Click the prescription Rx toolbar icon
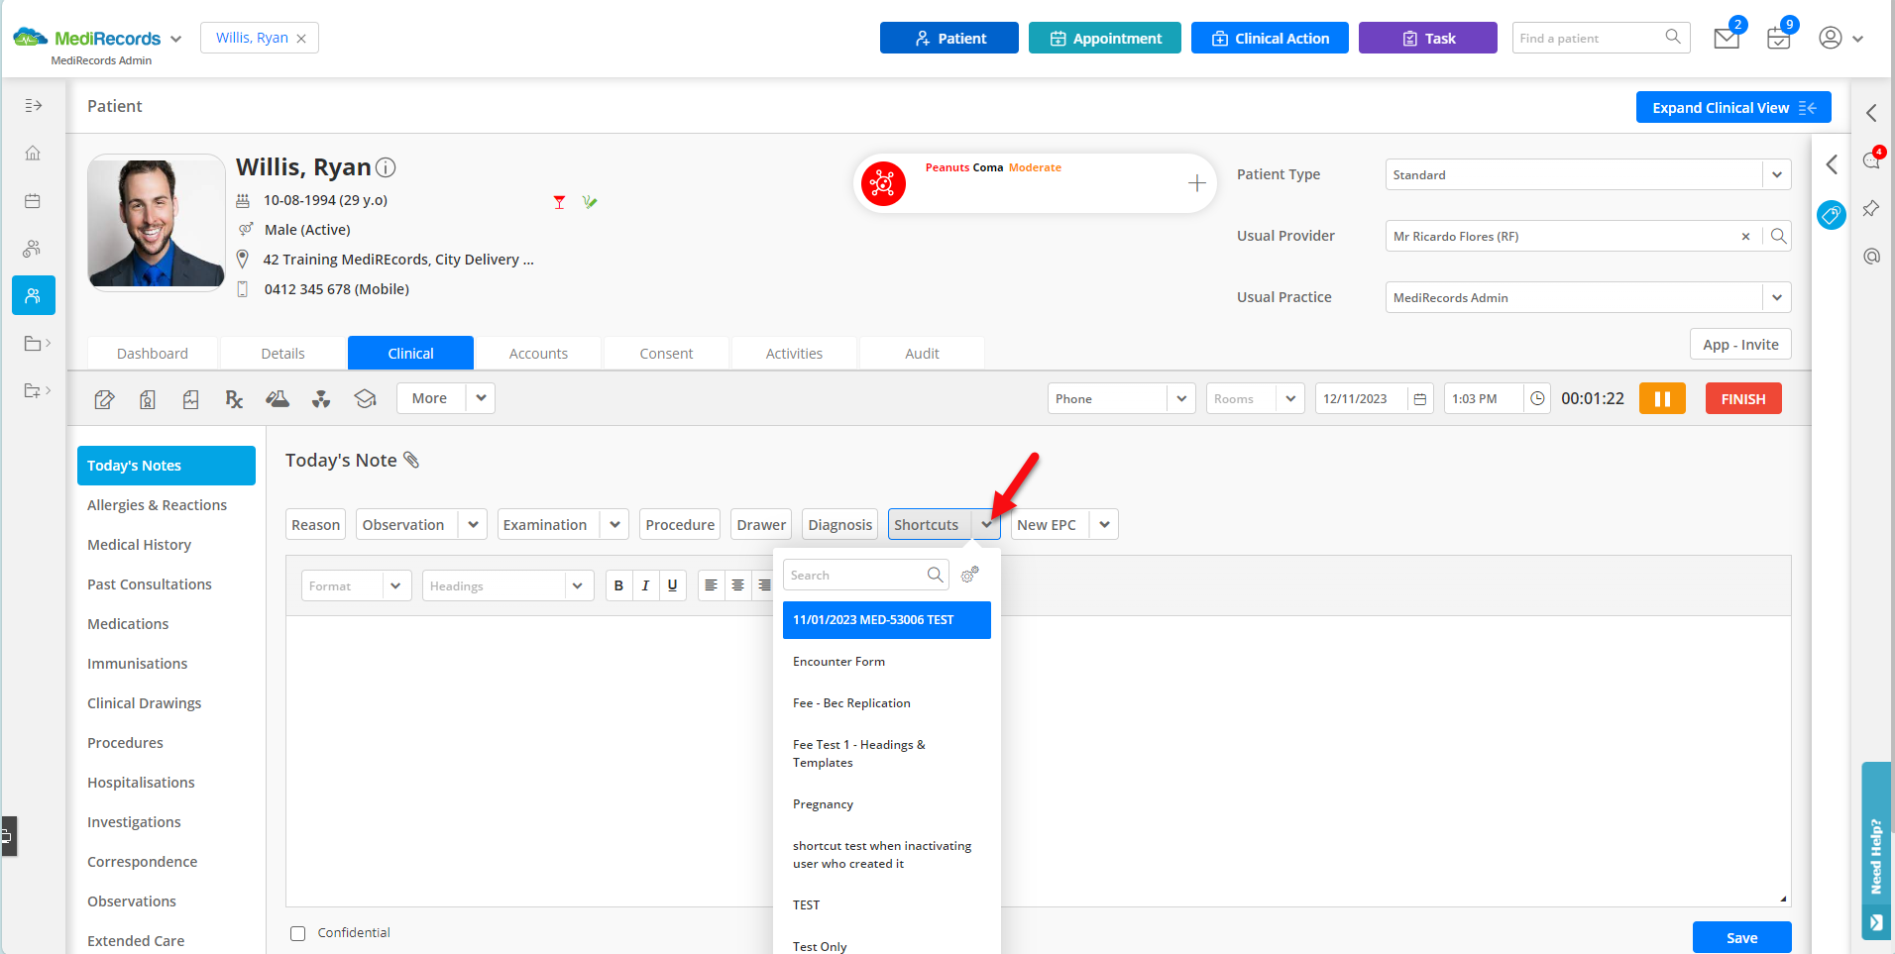Viewport: 1895px width, 954px height. coord(234,398)
